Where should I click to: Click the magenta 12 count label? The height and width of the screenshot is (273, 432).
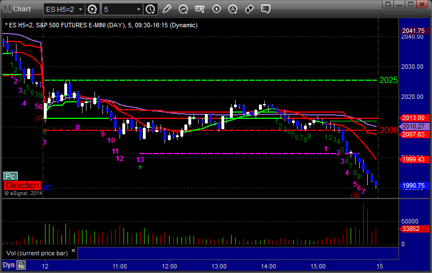point(120,159)
